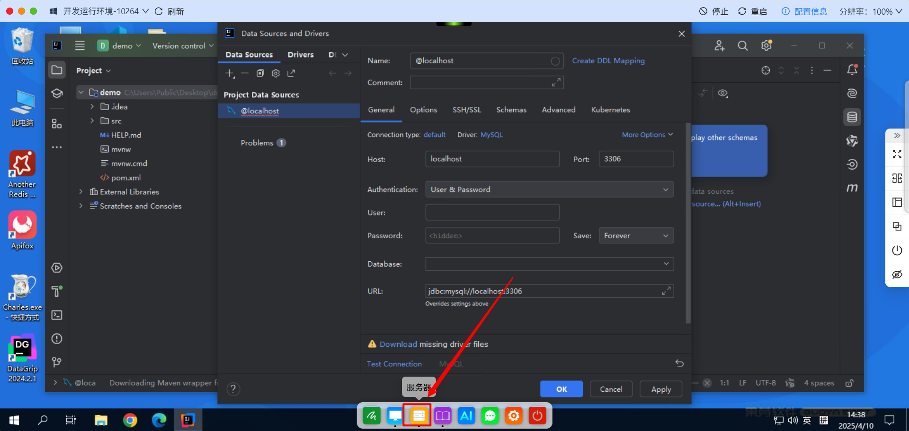Click the AI icon in the dock
Image resolution: width=909 pixels, height=431 pixels.
[466, 416]
